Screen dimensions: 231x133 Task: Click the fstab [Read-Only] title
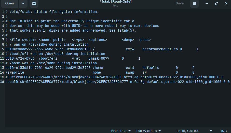[115, 2]
